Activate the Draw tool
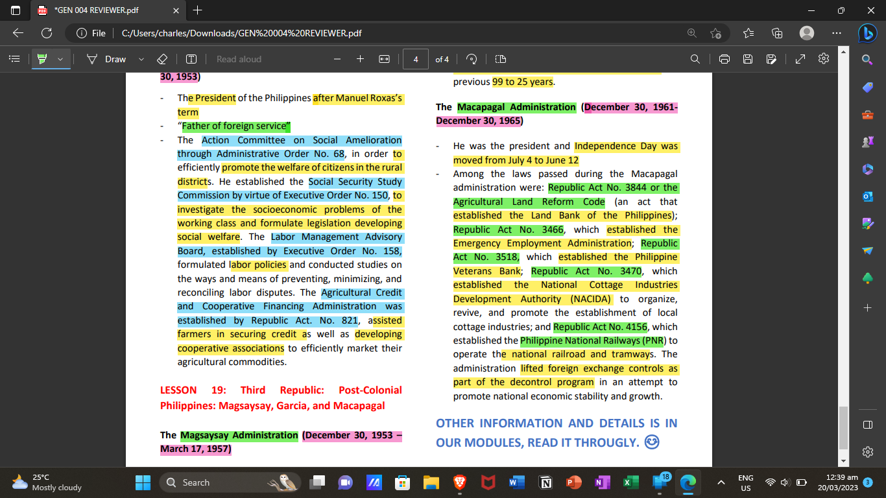886x498 pixels. pos(106,59)
